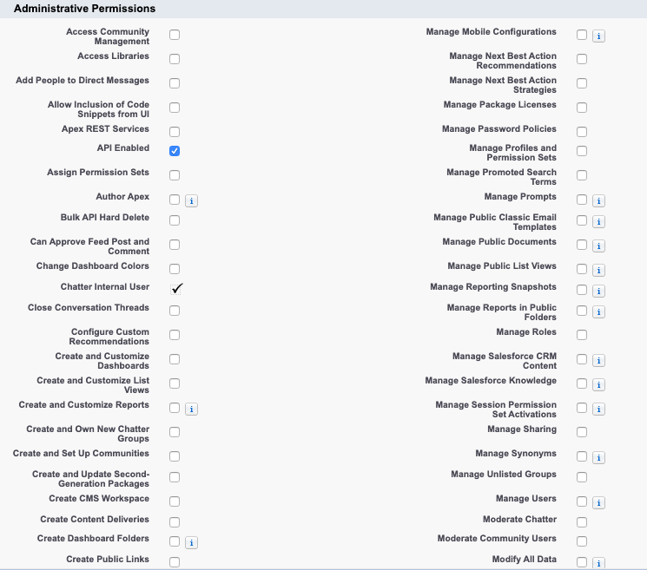Tick Manage Next Best Action Strategies
Screen dimensions: 647x570
click(582, 83)
